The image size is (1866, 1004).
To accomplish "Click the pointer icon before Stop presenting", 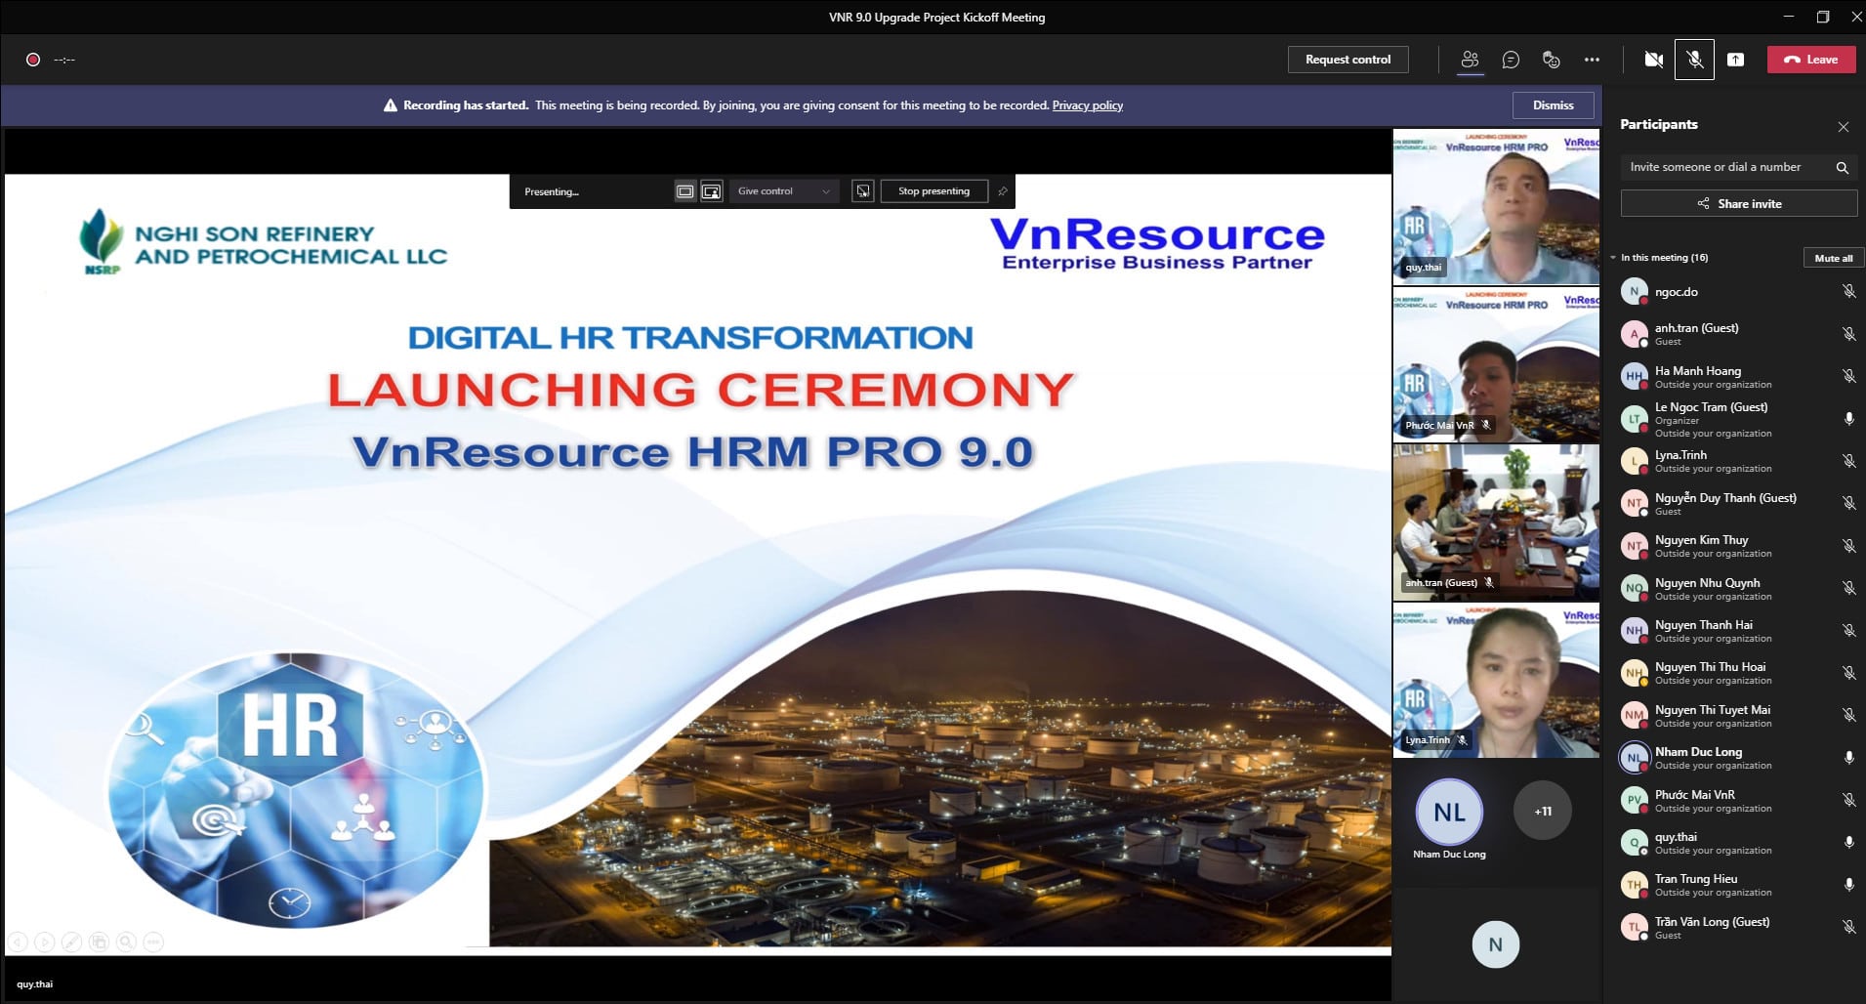I will click(x=863, y=191).
